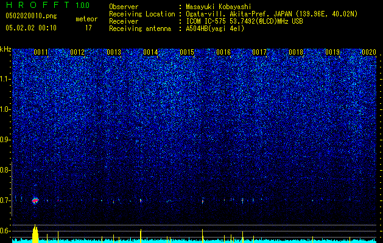This screenshot has width=383, height=243.
Task: Click the 1.1 frequency axis label
Action: [x=5, y=79]
